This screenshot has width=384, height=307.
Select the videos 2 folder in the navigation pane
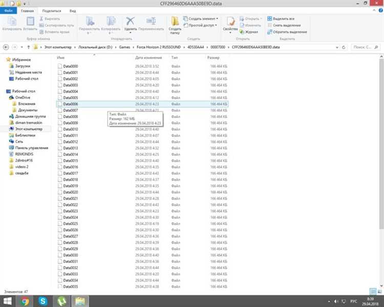pyautogui.click(x=19, y=167)
